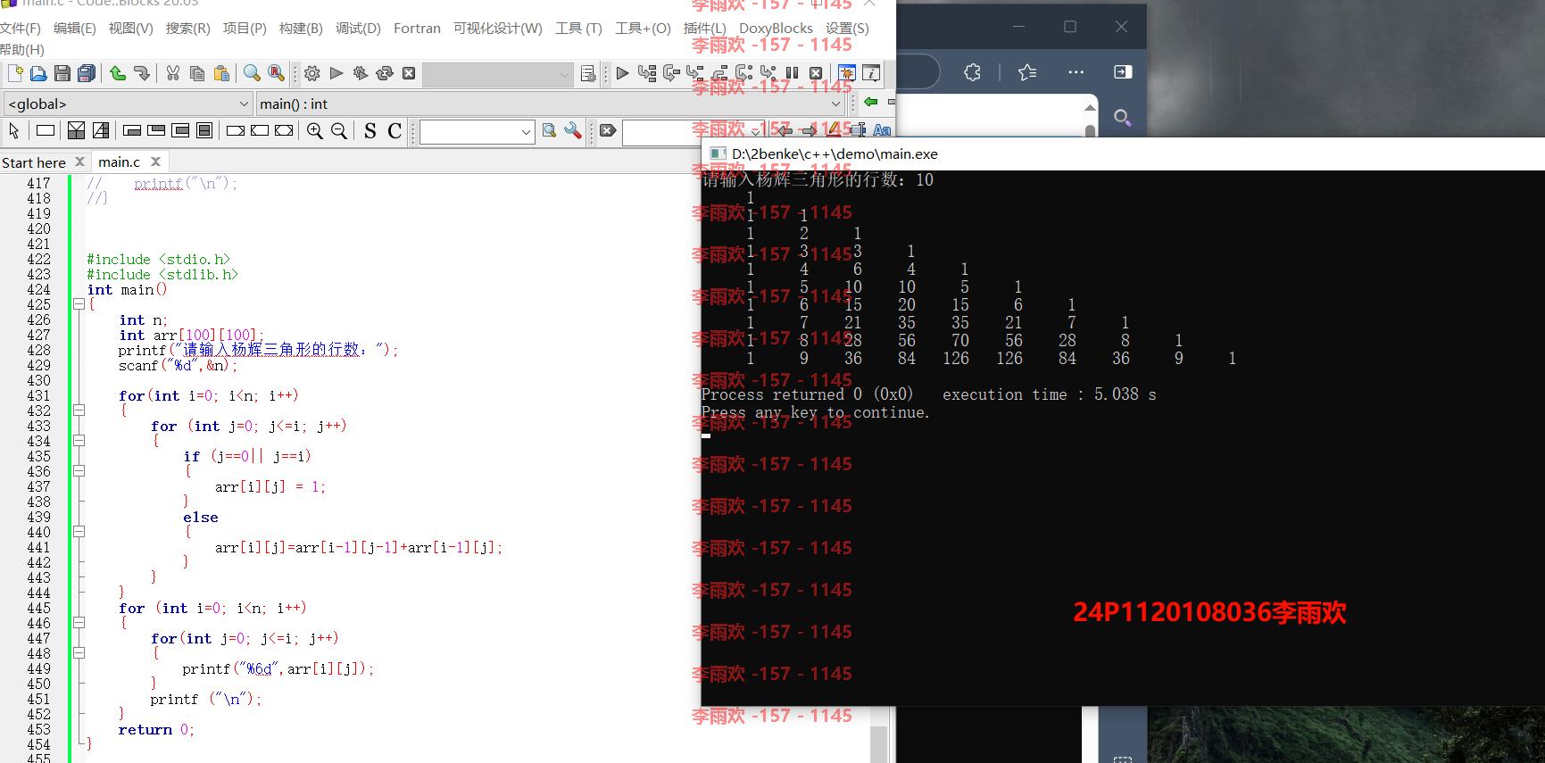Open the search text combo box

(478, 132)
